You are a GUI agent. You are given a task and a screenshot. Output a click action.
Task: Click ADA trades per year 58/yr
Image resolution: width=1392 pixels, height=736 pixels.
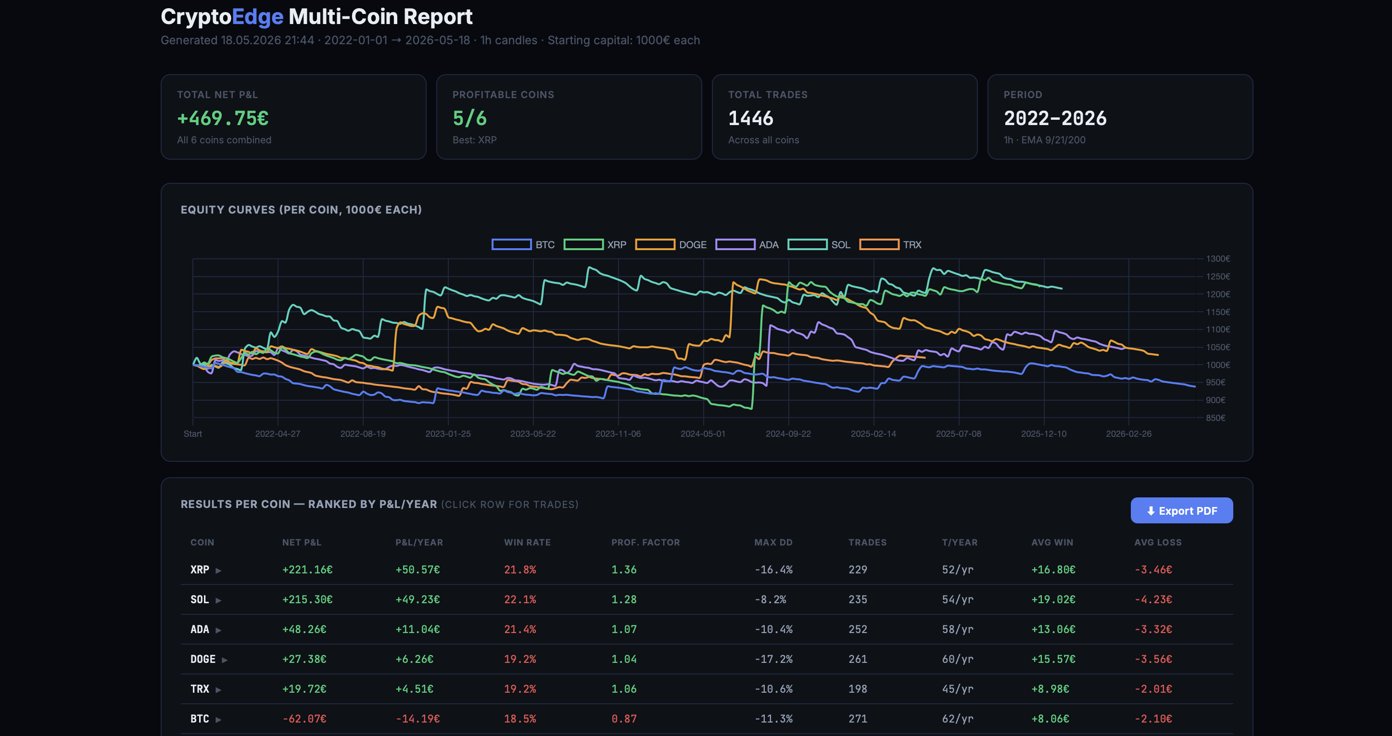[x=958, y=629]
